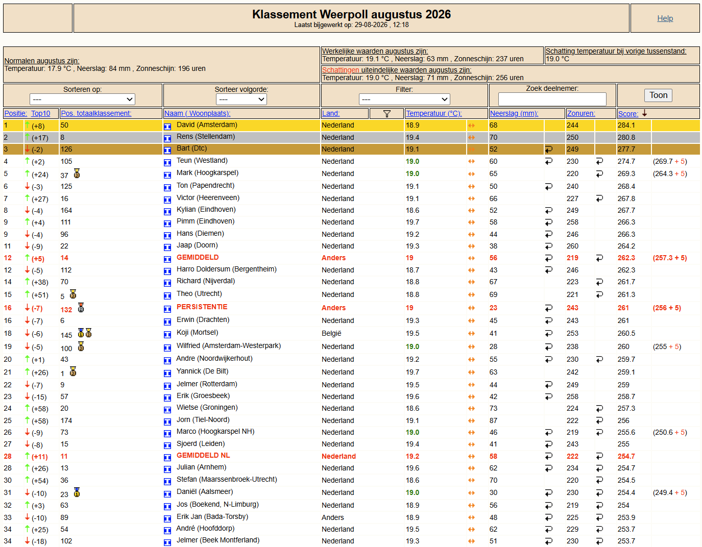Click green up-arrow in Theo (Utrecht) row
Viewport: 702px width, 547px height.
click(28, 294)
